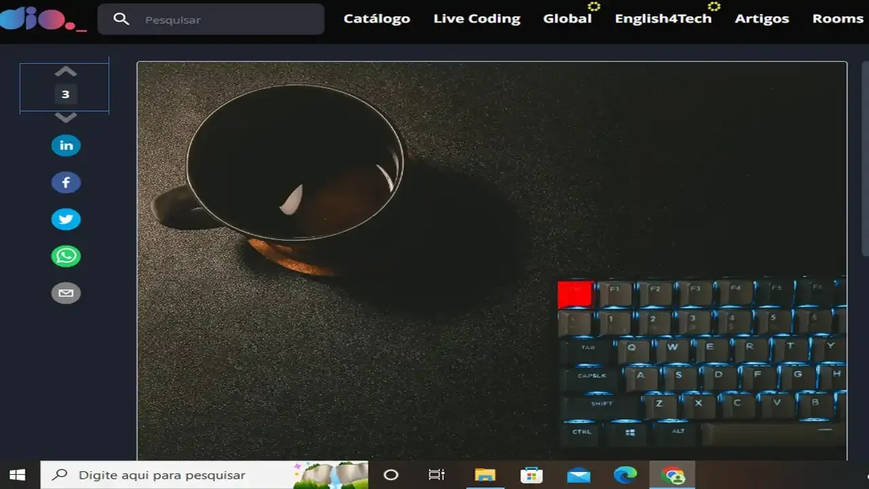Open the Global section

[x=567, y=19]
